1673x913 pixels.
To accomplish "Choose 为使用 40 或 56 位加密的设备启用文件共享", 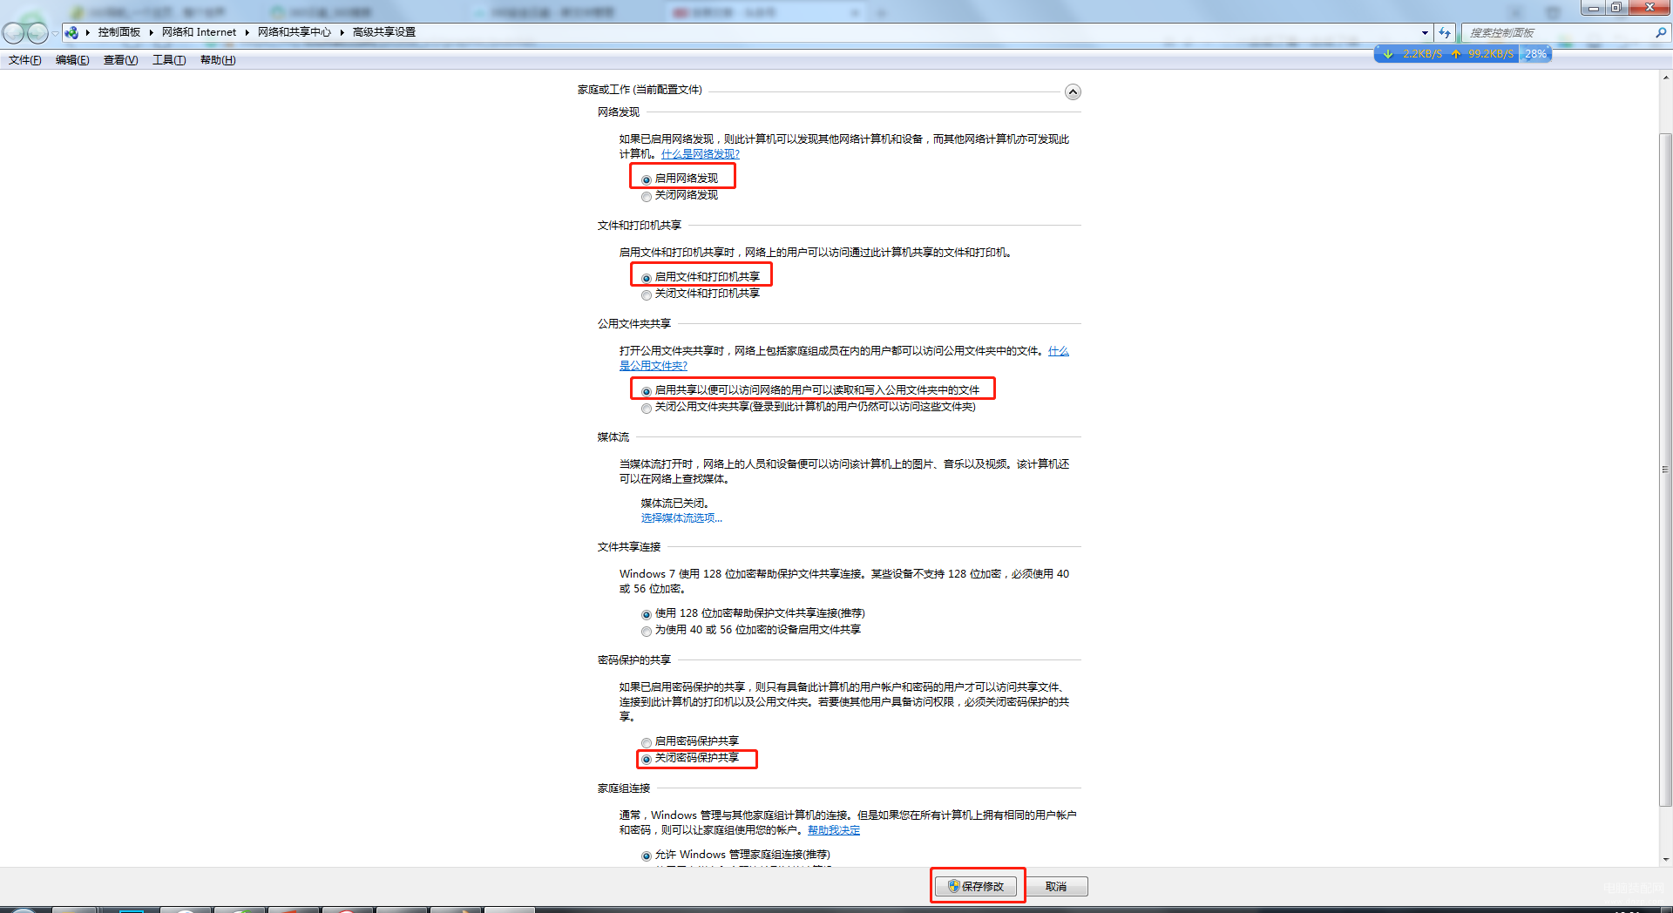I will point(647,631).
